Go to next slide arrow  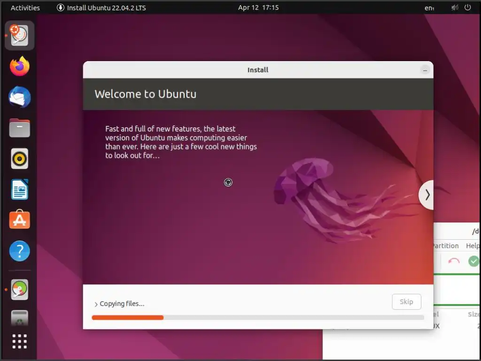pos(427,195)
